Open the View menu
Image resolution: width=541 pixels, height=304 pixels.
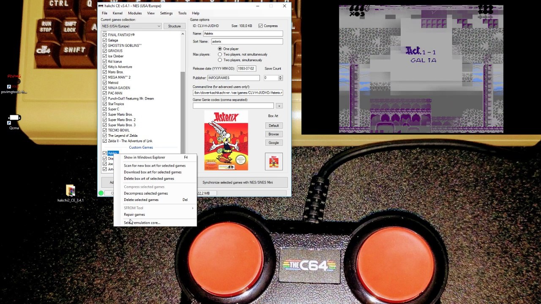pos(151,13)
